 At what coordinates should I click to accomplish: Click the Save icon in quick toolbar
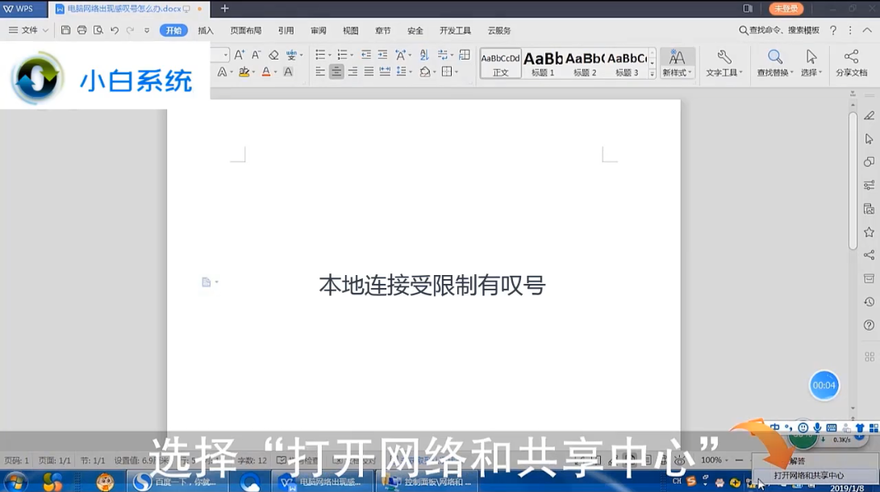tap(65, 31)
